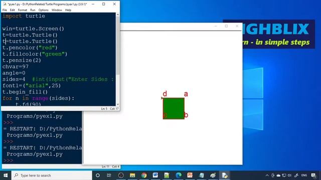Viewport: 321px width, 180px height.
Task: Open the File menu in IDLE editor
Action: [x=5, y=10]
